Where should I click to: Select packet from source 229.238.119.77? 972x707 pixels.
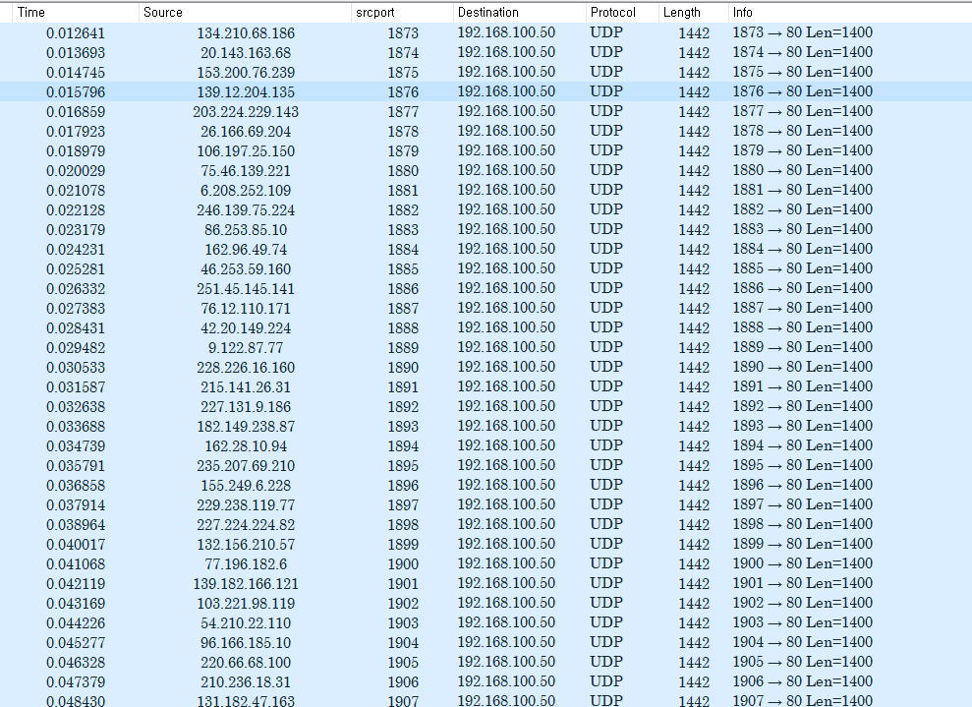tap(486, 504)
